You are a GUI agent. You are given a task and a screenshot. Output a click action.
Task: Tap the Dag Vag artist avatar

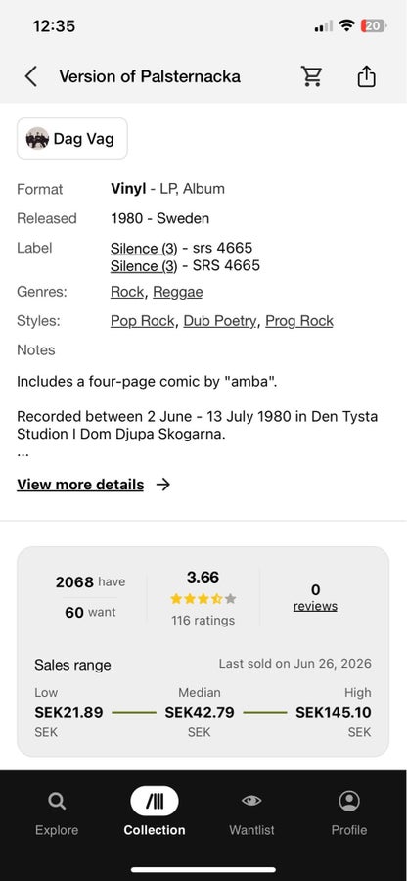click(x=37, y=139)
